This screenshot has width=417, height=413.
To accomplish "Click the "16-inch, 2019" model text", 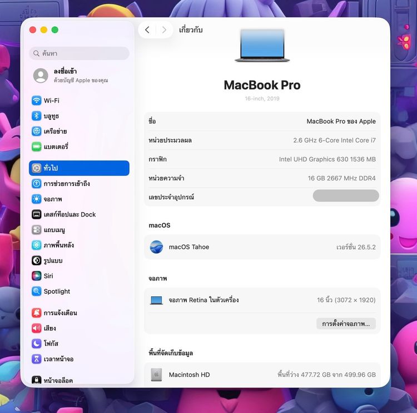I will coord(262,99).
